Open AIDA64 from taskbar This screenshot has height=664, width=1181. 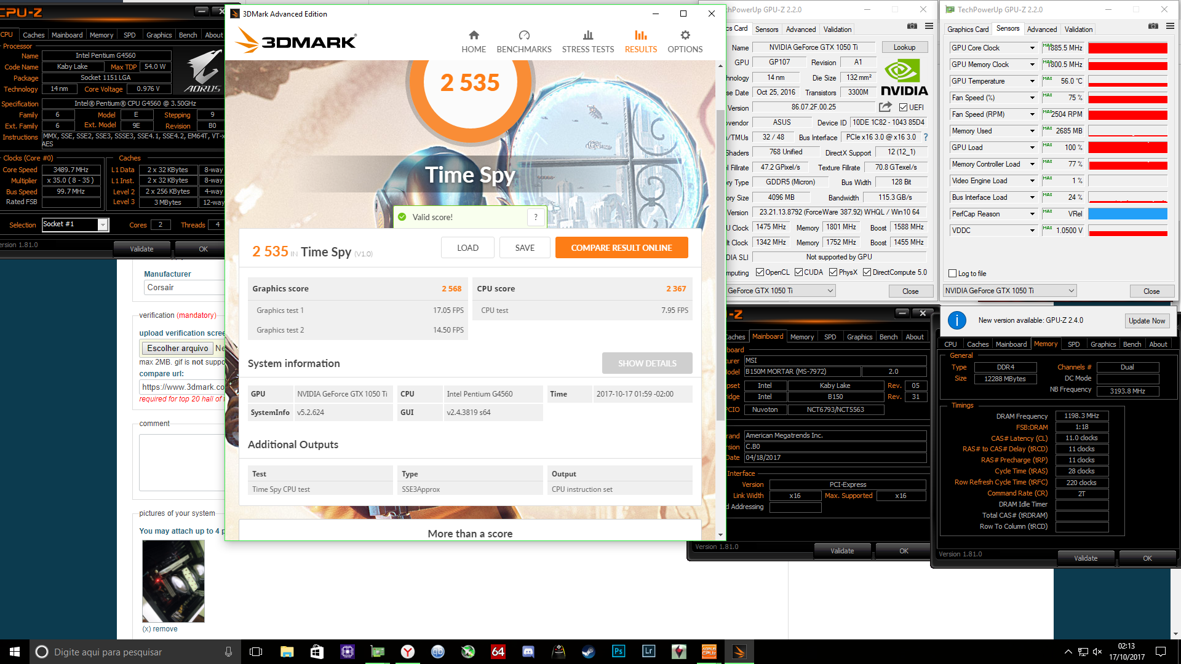pyautogui.click(x=498, y=652)
